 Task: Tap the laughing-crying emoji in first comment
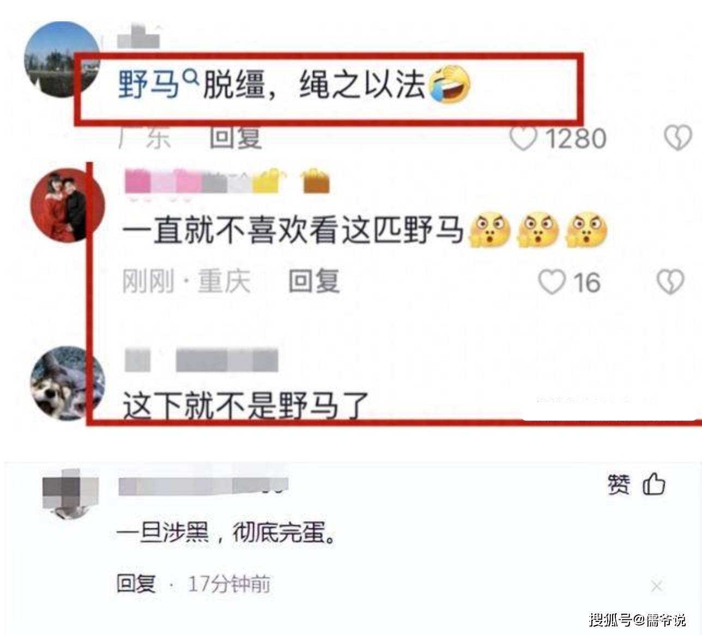[x=450, y=84]
